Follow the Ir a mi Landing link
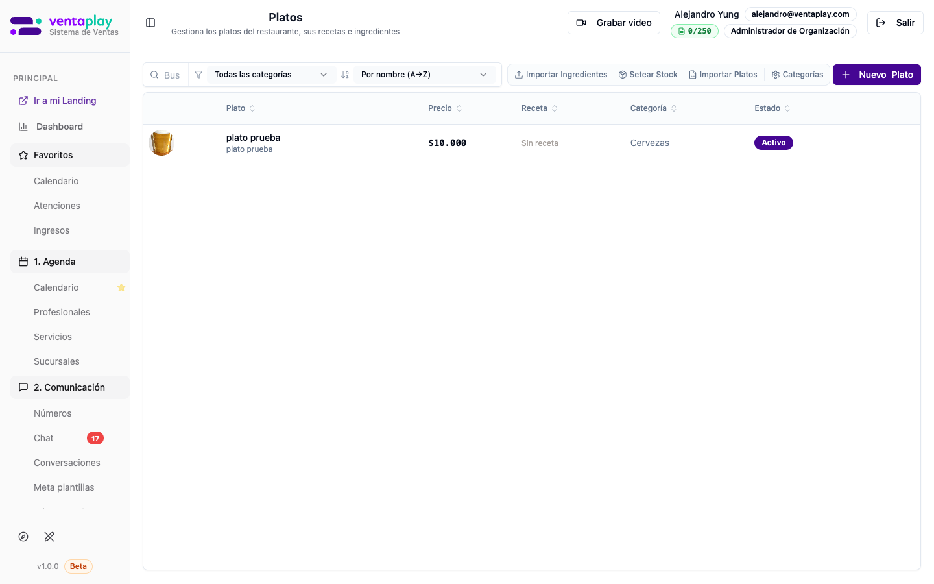934x584 pixels. pos(65,101)
